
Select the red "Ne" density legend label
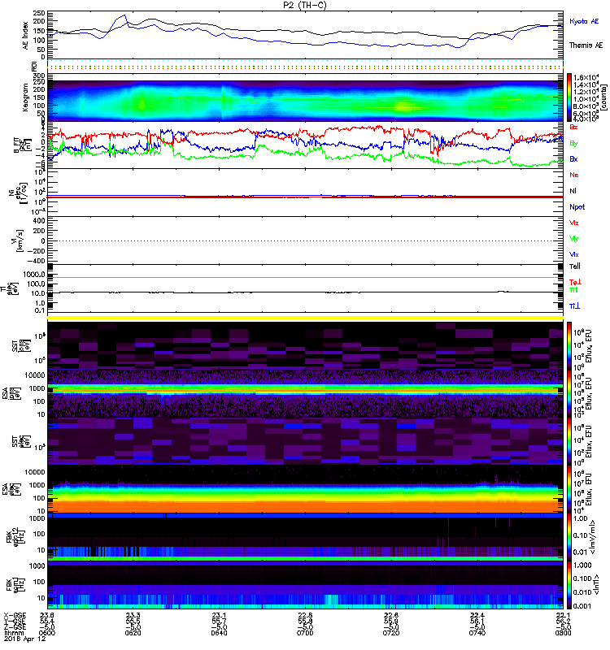click(574, 175)
